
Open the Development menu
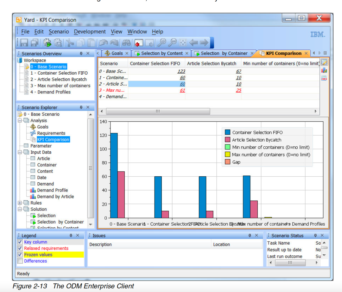pos(90,32)
